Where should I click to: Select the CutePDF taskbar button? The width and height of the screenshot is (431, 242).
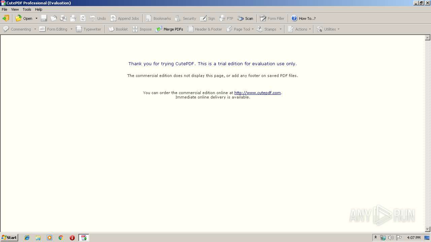tap(84, 238)
